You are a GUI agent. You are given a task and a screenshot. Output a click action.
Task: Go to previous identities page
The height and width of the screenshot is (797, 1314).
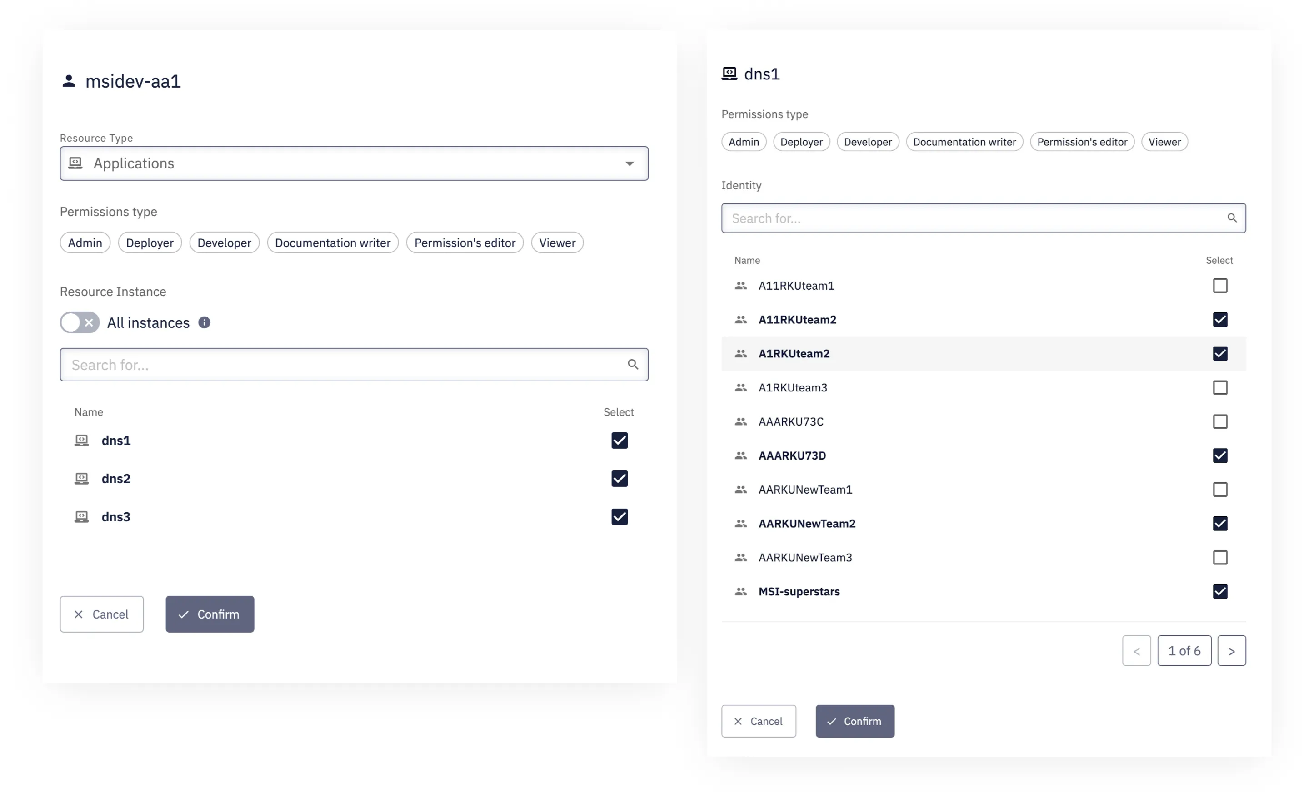coord(1136,650)
